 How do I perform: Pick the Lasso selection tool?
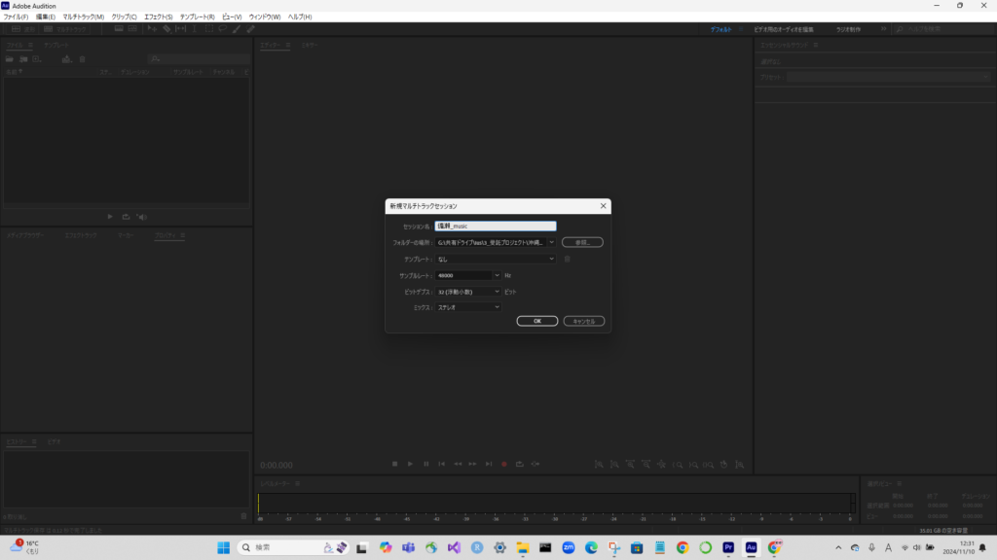pos(223,29)
